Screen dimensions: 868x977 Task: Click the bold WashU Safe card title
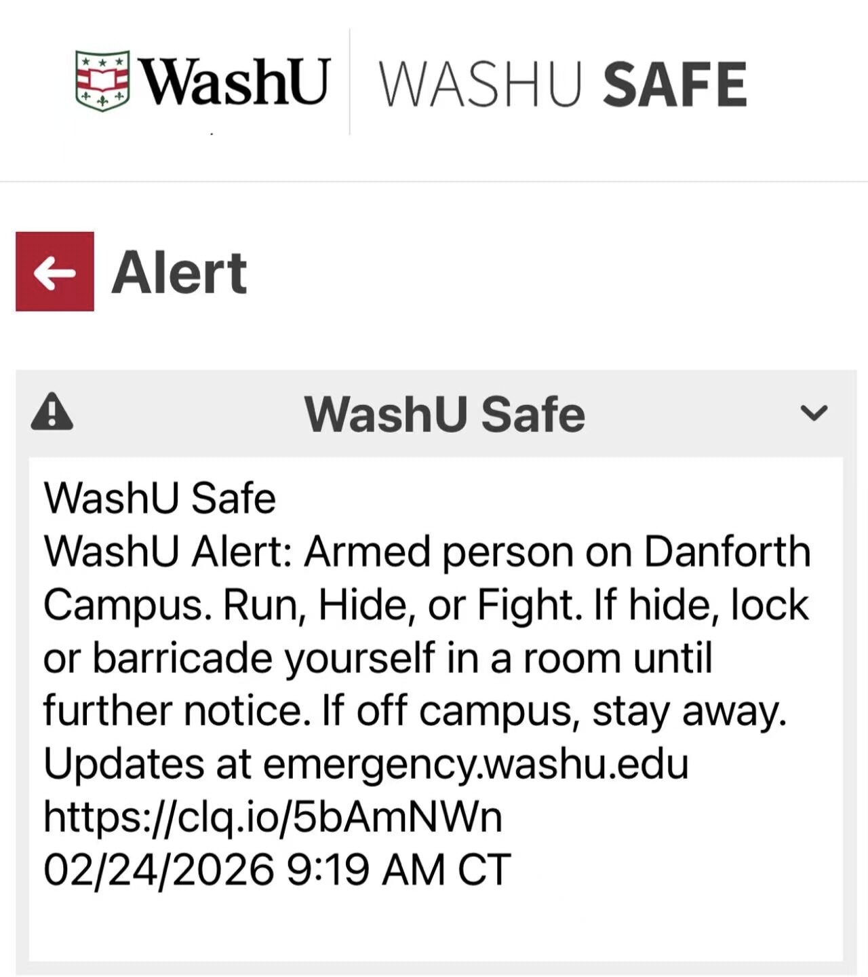(444, 414)
